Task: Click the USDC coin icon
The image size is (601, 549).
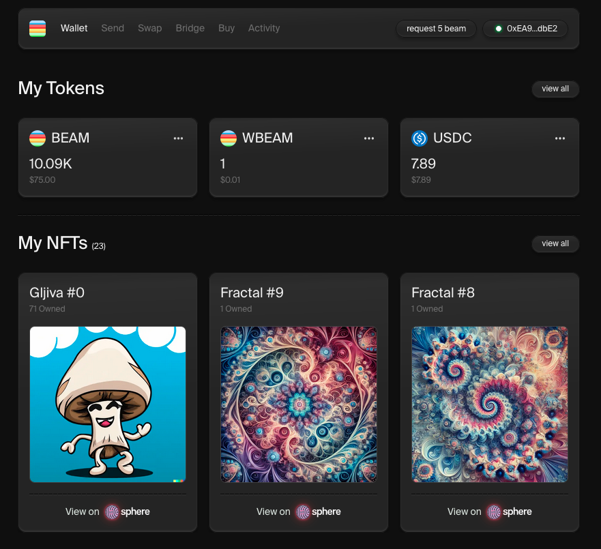Action: pyautogui.click(x=420, y=138)
